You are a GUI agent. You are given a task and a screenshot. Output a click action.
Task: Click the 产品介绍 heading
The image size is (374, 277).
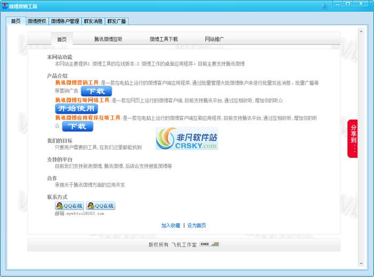coord(57,76)
